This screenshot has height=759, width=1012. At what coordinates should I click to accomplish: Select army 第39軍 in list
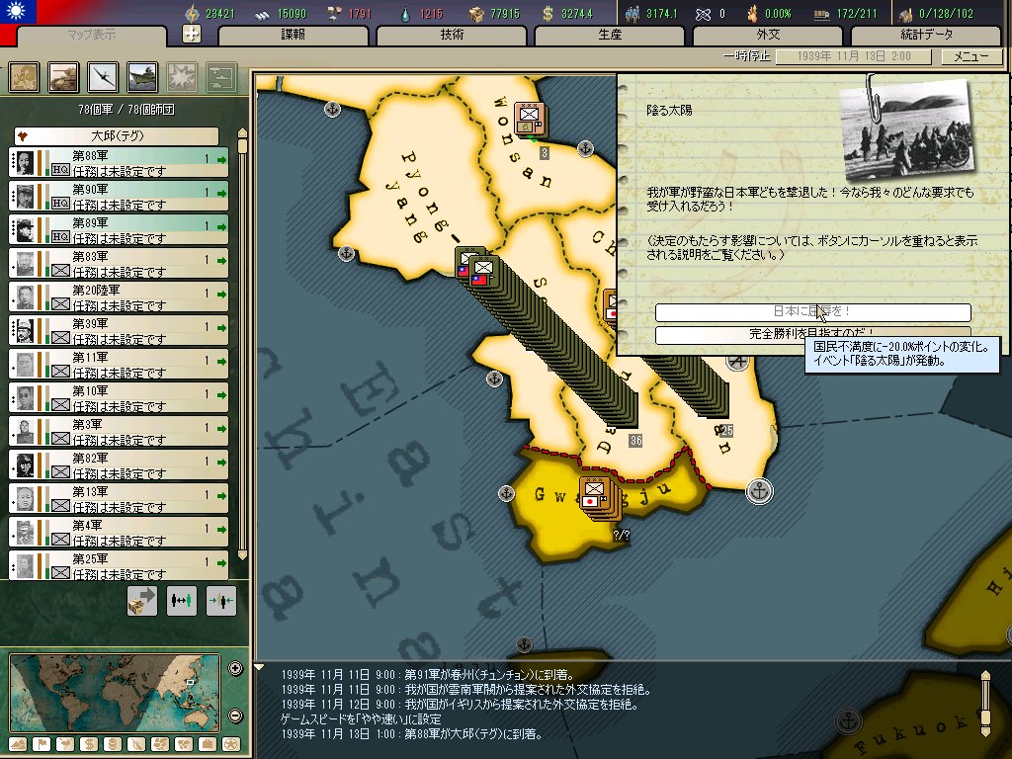click(x=119, y=330)
